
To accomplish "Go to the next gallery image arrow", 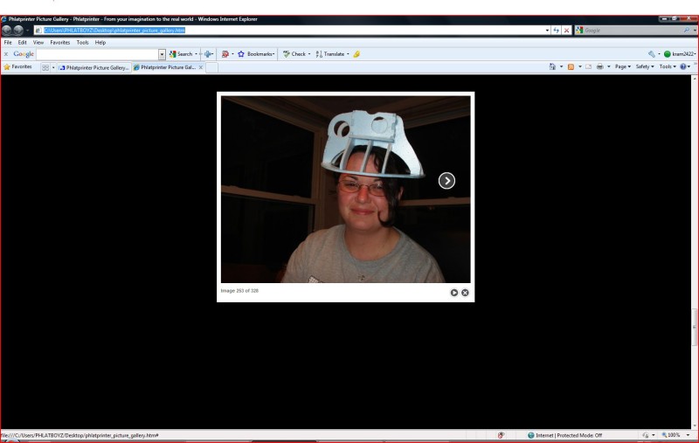I will (446, 181).
